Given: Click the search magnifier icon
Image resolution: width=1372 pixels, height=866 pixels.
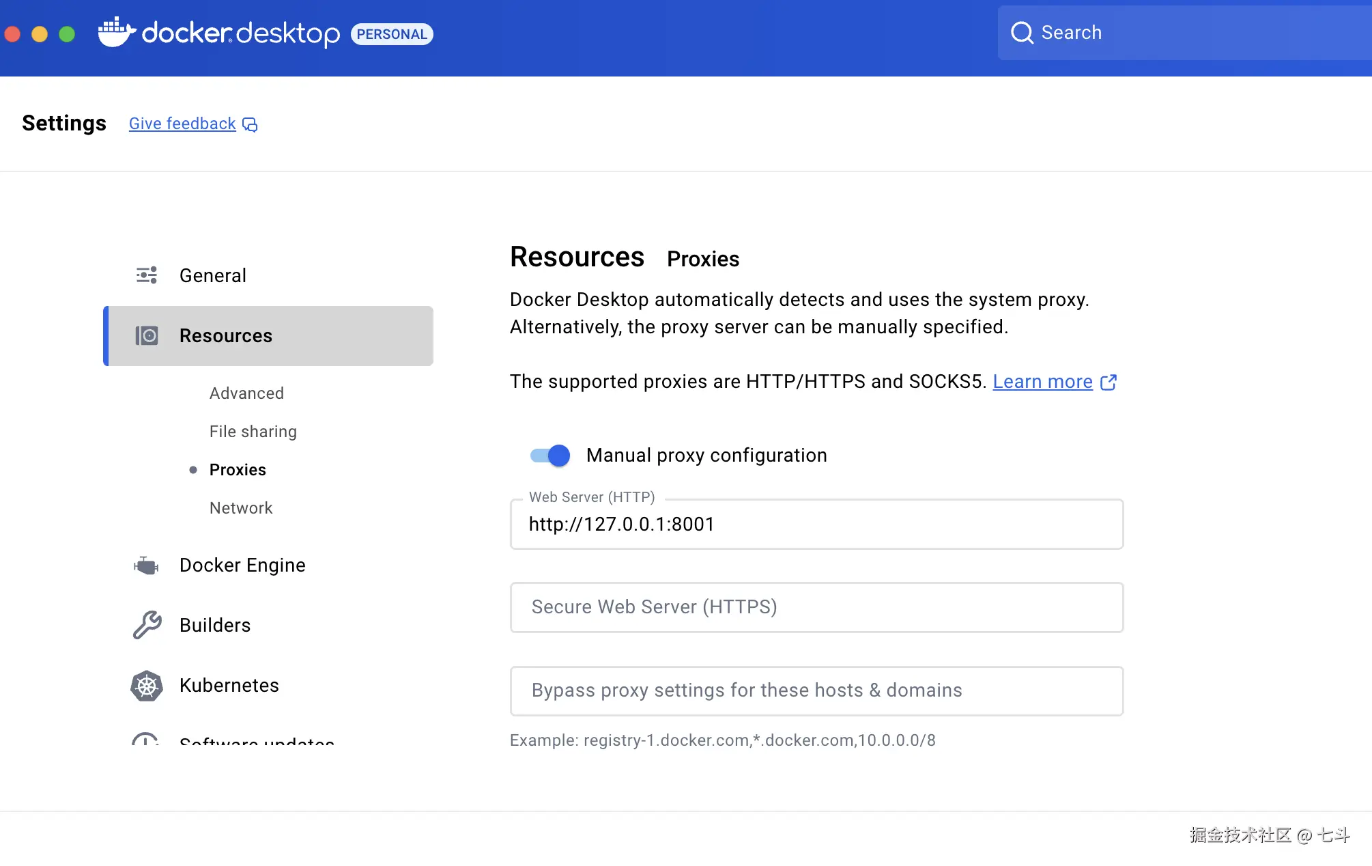Looking at the screenshot, I should [1022, 33].
